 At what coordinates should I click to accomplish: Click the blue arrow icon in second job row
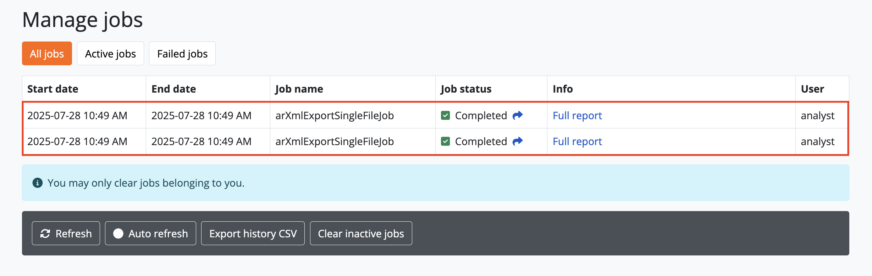pyautogui.click(x=518, y=141)
